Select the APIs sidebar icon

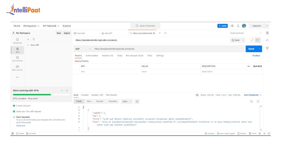(17, 50)
